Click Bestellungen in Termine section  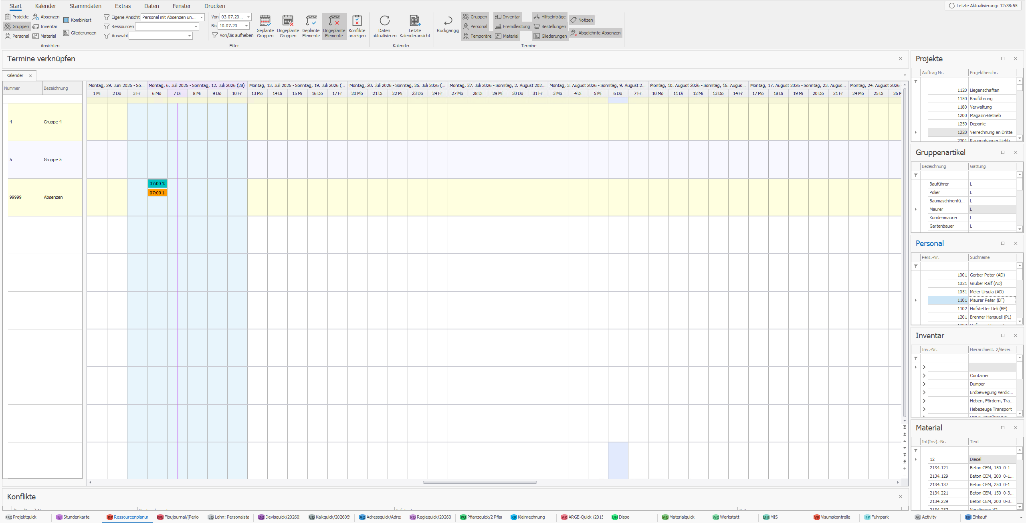click(x=549, y=26)
